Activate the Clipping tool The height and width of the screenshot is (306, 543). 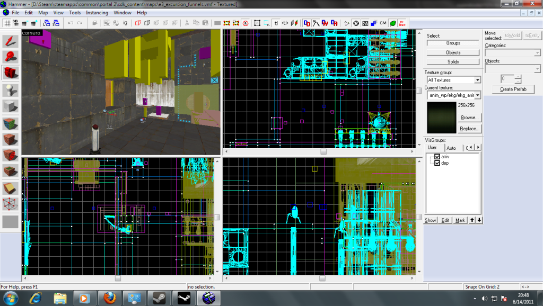coord(11,188)
